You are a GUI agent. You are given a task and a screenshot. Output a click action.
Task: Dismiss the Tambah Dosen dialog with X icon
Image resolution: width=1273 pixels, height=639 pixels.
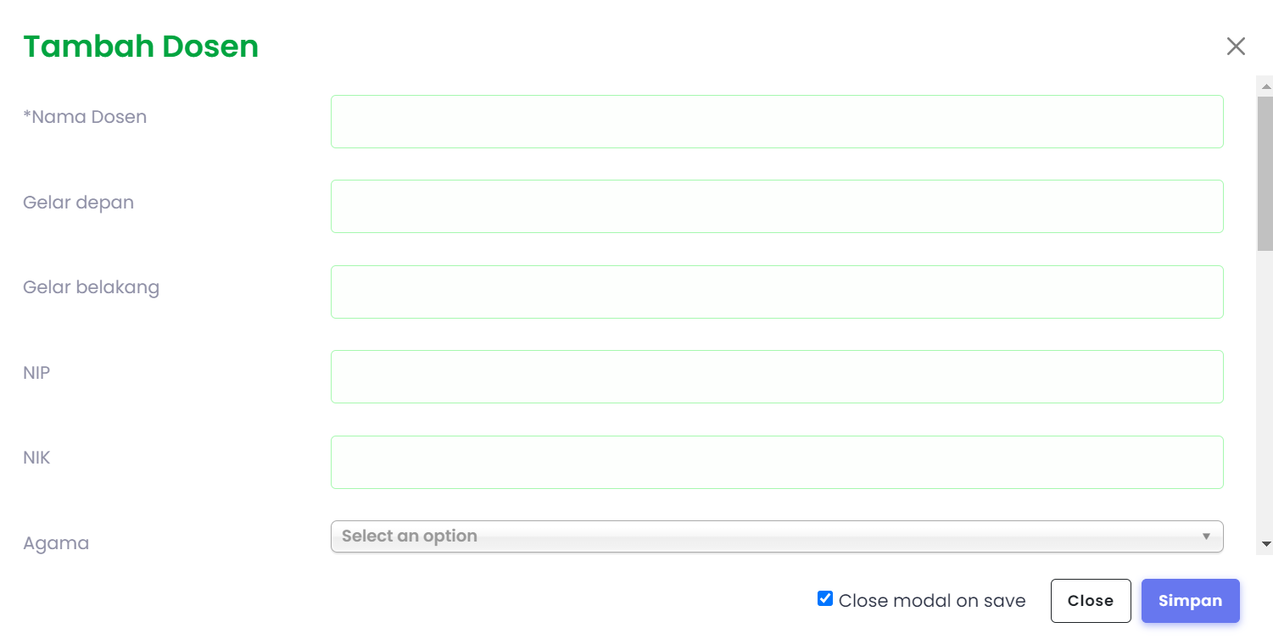coord(1236,47)
